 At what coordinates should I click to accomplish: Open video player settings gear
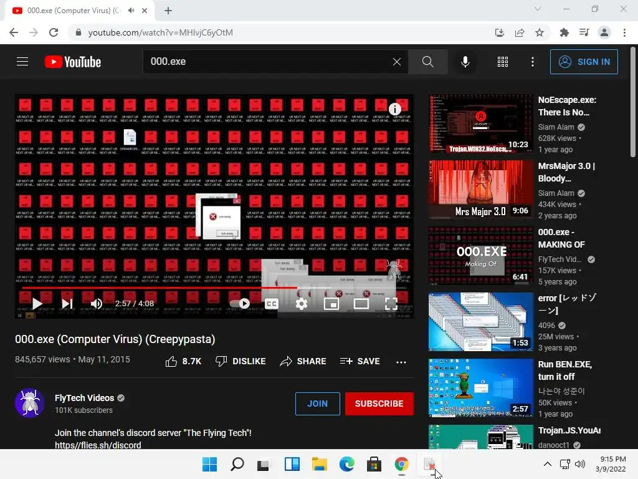click(x=301, y=304)
